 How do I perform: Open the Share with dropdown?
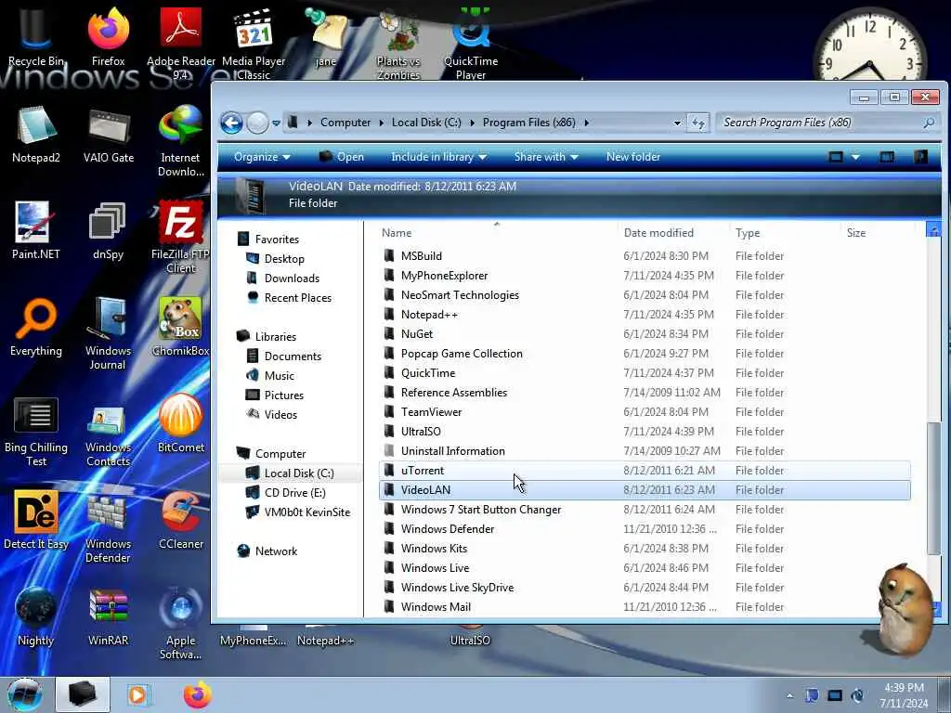tap(546, 157)
